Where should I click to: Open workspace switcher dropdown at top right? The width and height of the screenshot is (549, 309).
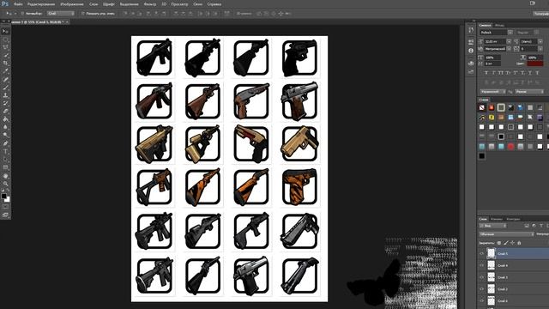pyautogui.click(x=540, y=14)
